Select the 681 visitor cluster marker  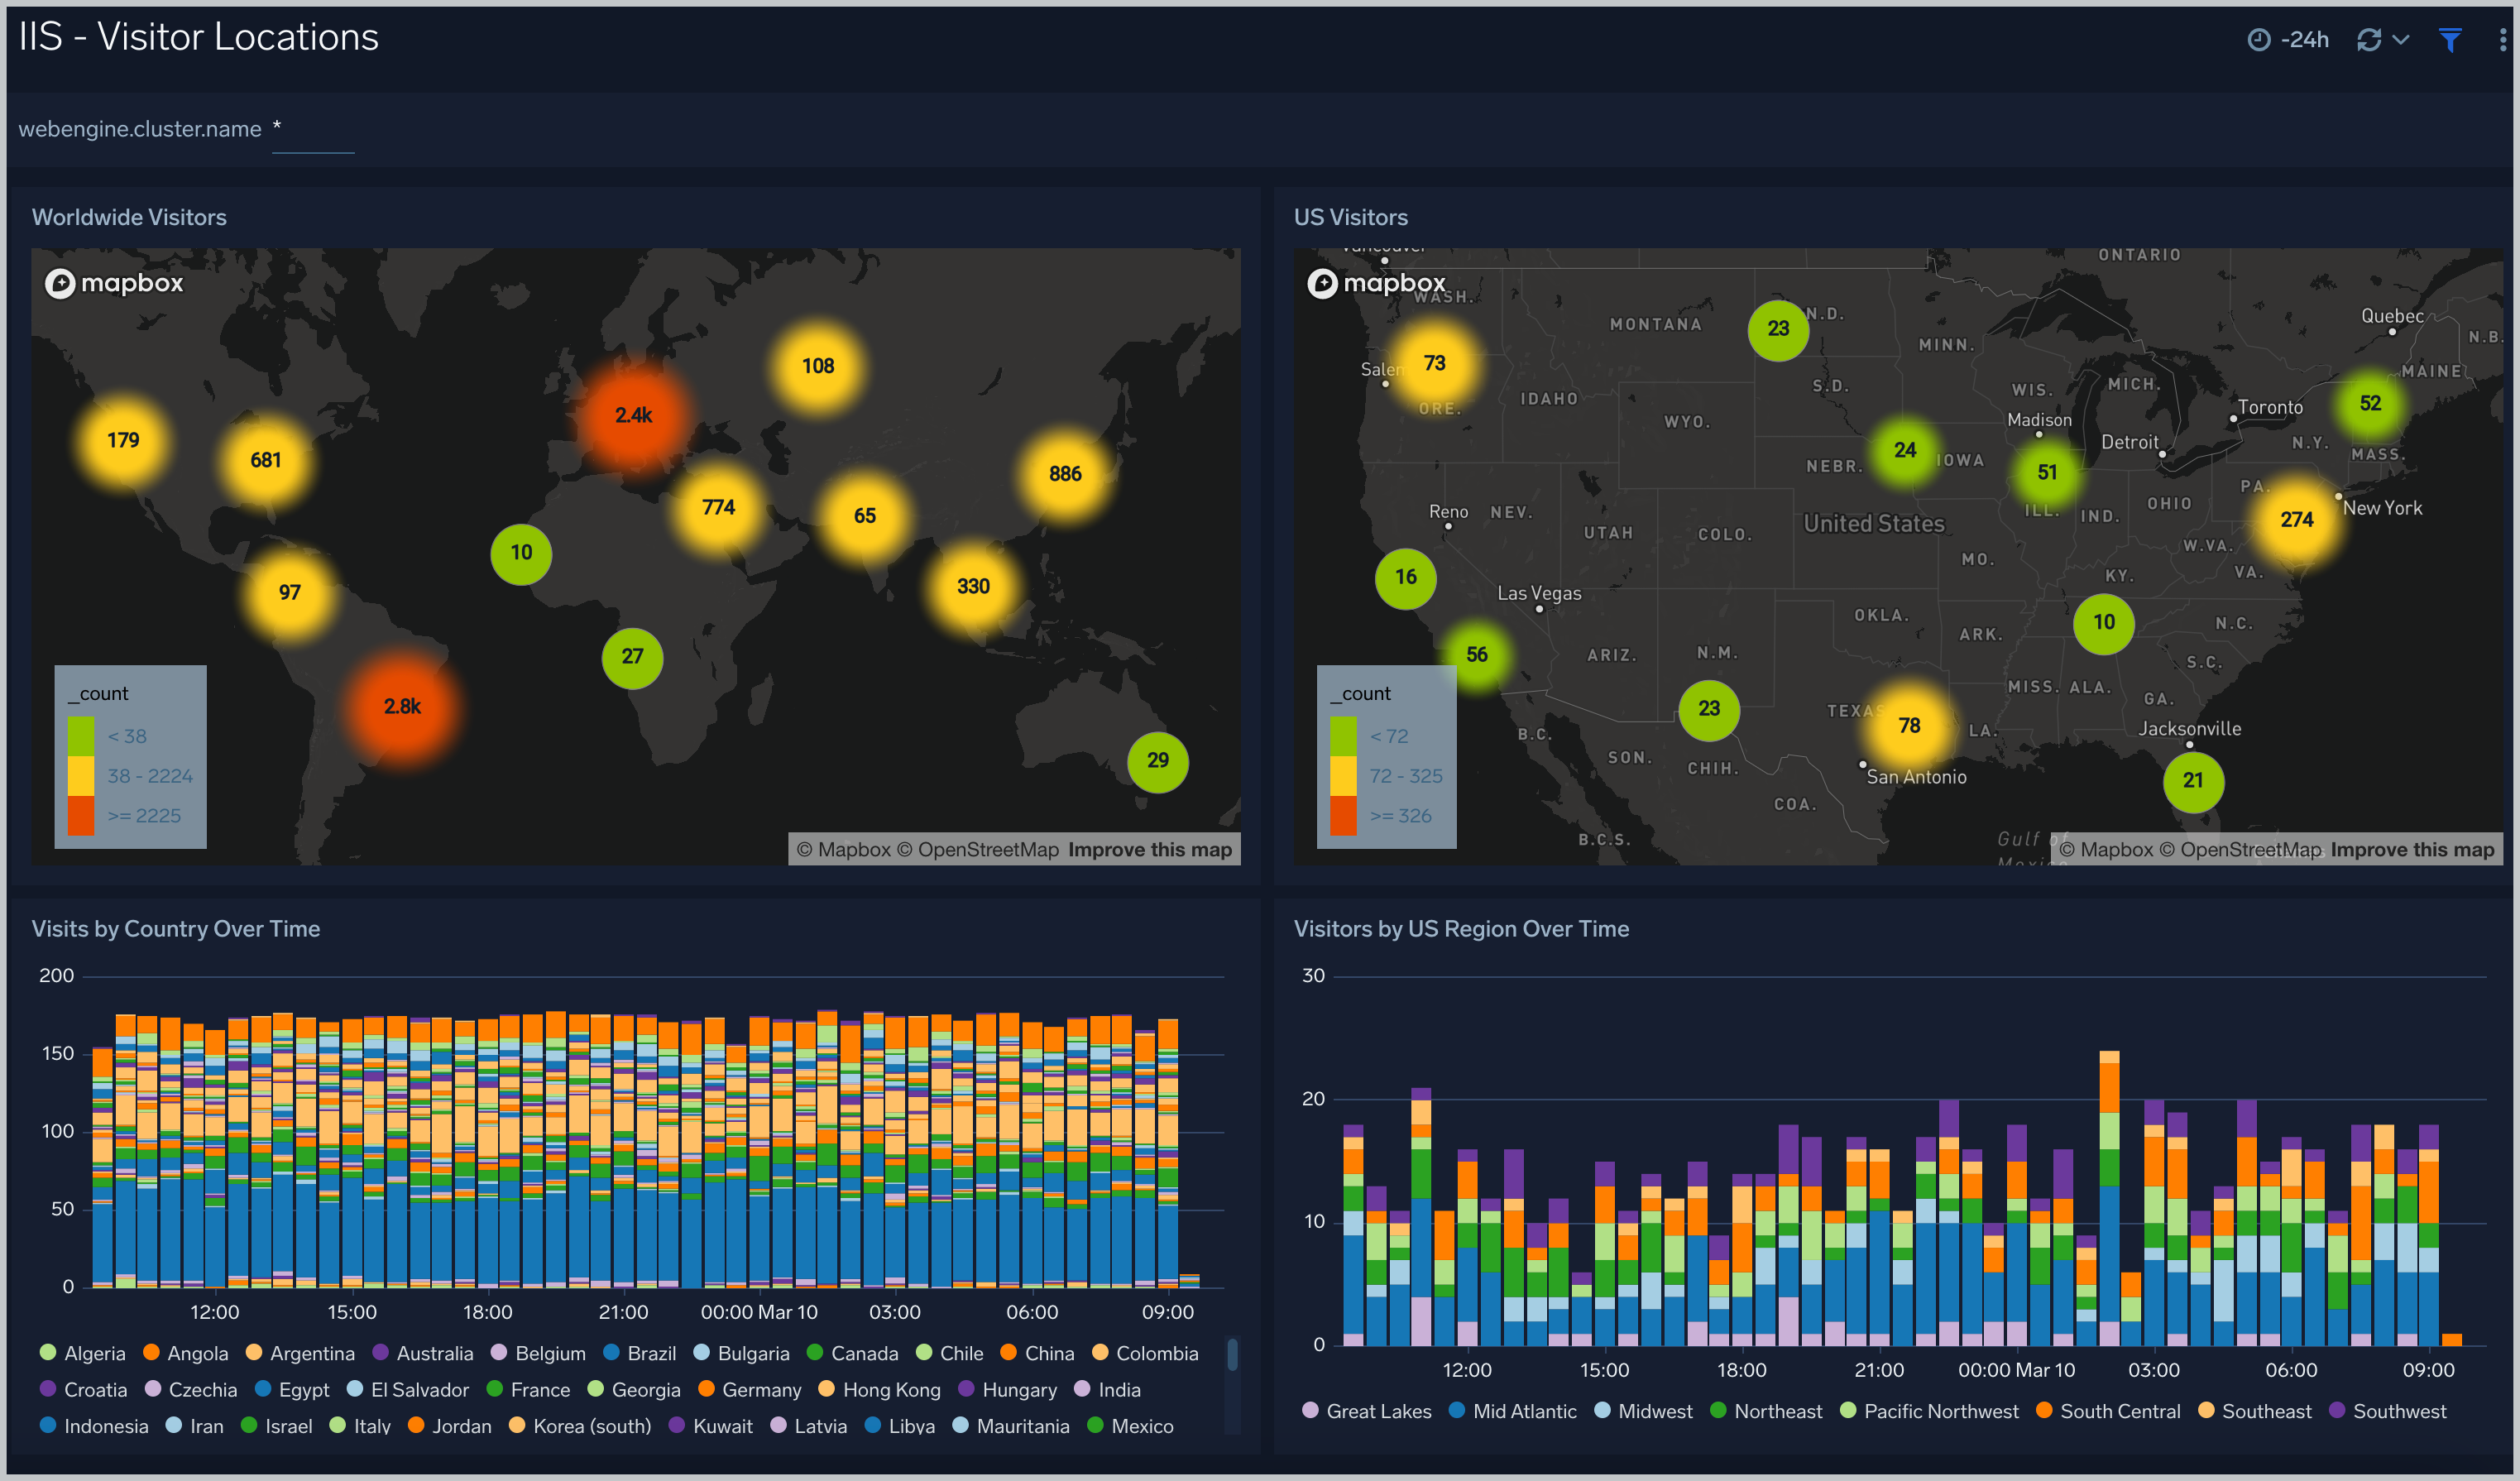click(265, 460)
